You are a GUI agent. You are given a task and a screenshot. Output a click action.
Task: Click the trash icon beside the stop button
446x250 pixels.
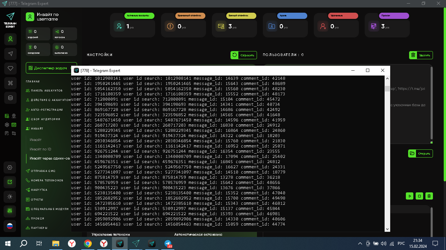coord(429,196)
